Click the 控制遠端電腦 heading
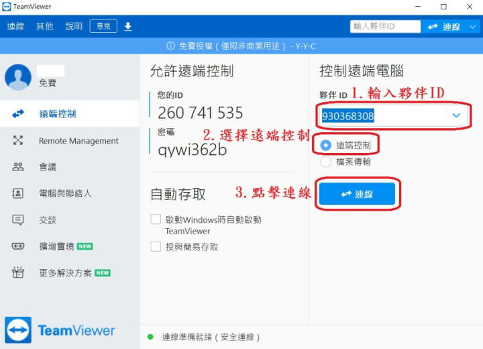Viewport: 483px width, 349px height. coord(362,71)
